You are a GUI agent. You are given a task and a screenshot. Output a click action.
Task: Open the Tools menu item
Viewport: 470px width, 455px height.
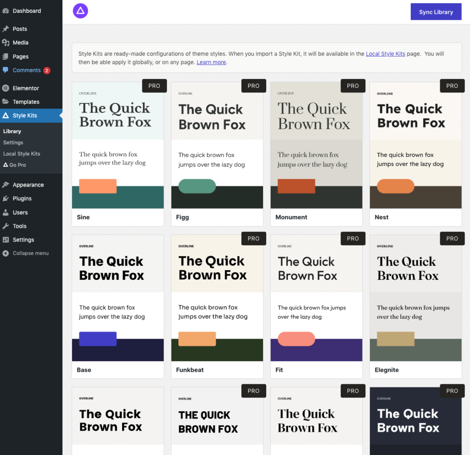coord(31,226)
